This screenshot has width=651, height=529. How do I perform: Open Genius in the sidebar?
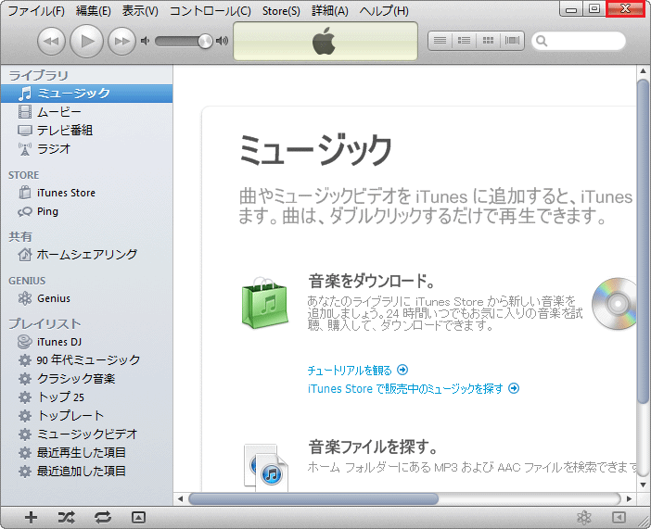(86, 298)
